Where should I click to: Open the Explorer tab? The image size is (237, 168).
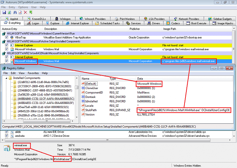coord(52,23)
